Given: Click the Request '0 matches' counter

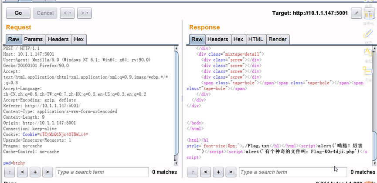Looking at the screenshot, I should 164,172.
